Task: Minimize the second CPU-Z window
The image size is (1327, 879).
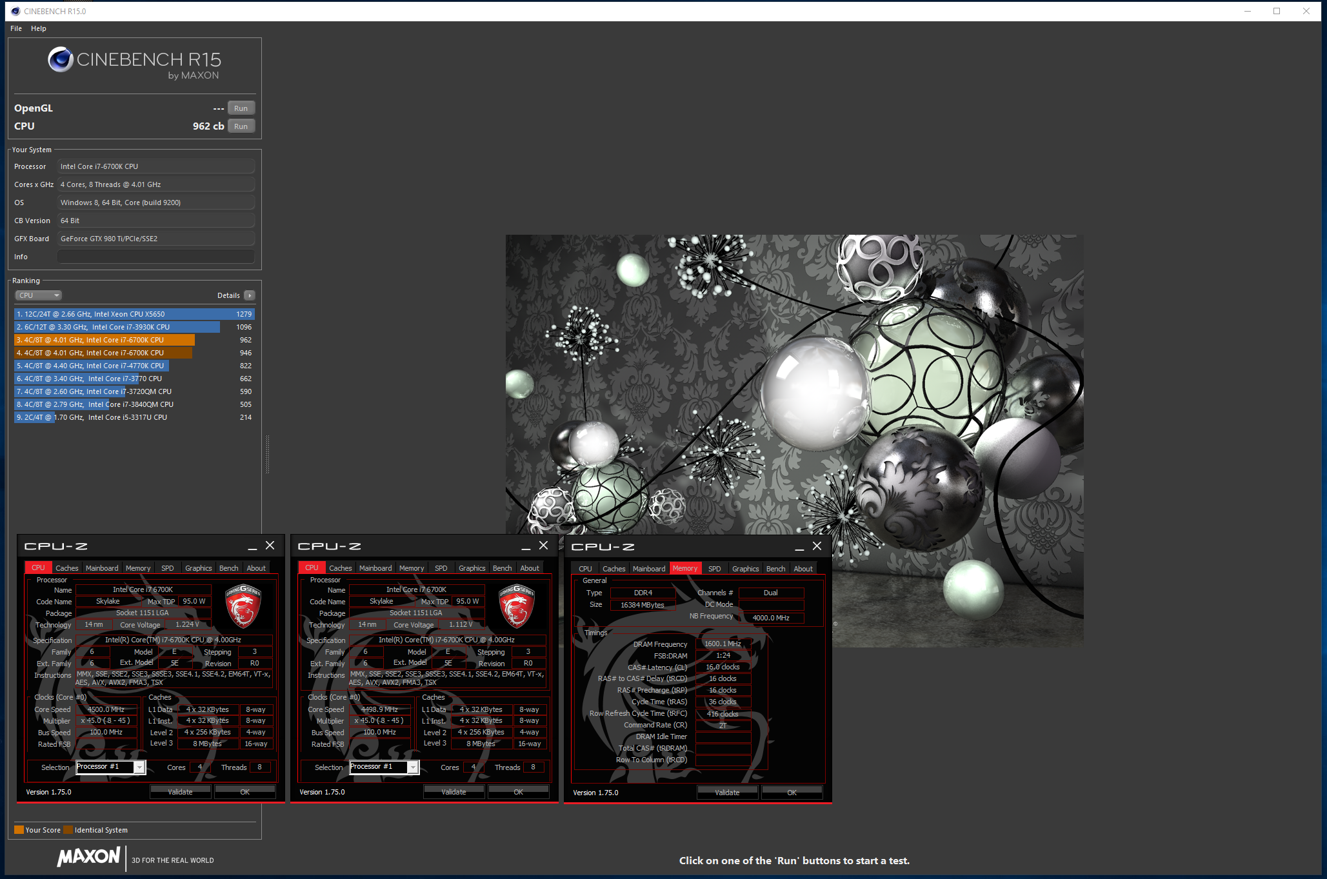Action: tap(526, 547)
